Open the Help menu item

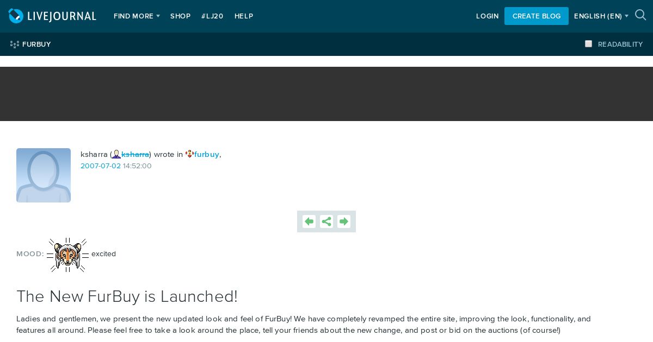pyautogui.click(x=244, y=16)
